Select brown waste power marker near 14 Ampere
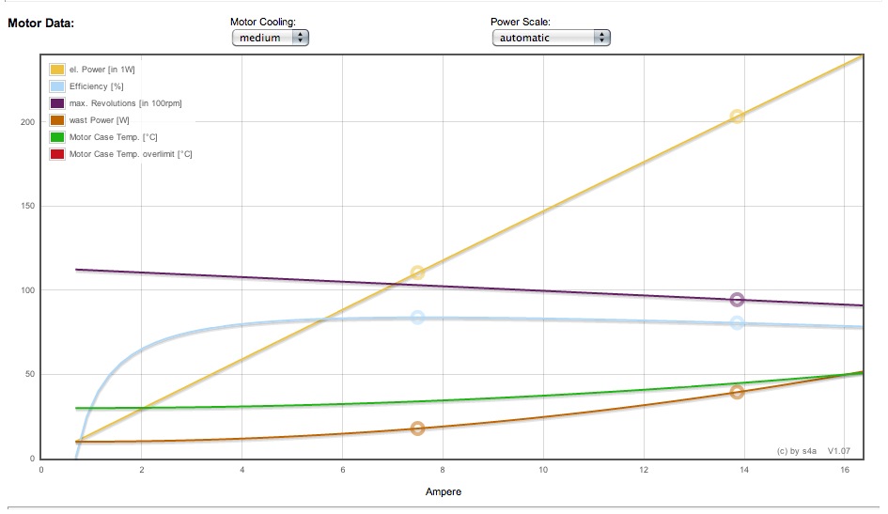888x514 pixels. pyautogui.click(x=737, y=392)
